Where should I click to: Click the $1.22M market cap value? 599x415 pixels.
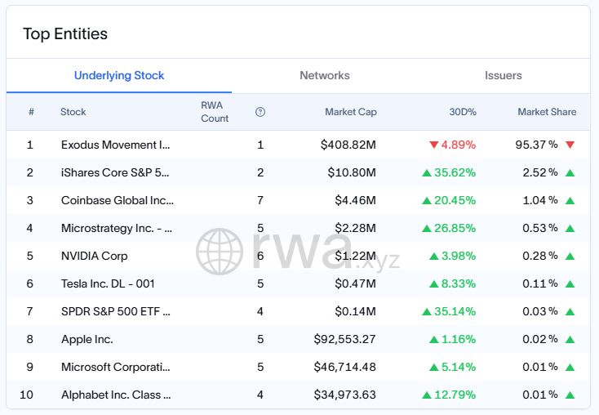click(355, 256)
